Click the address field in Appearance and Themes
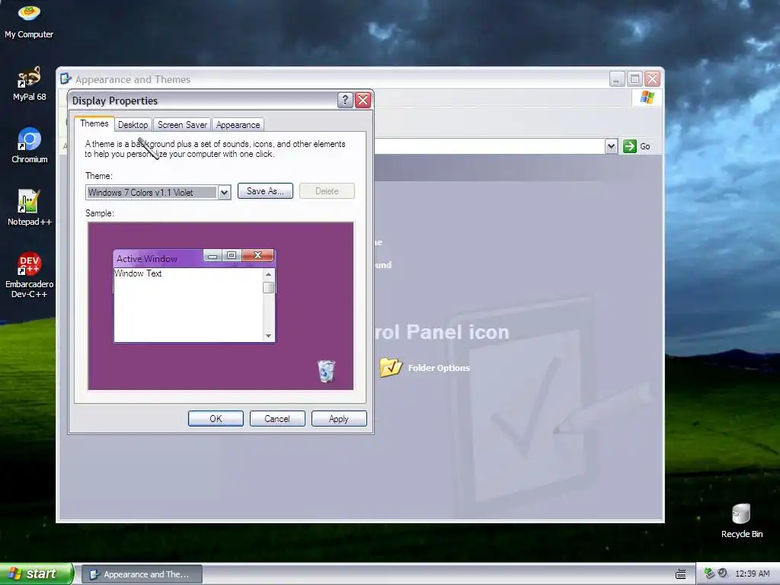The image size is (780, 585). [489, 146]
